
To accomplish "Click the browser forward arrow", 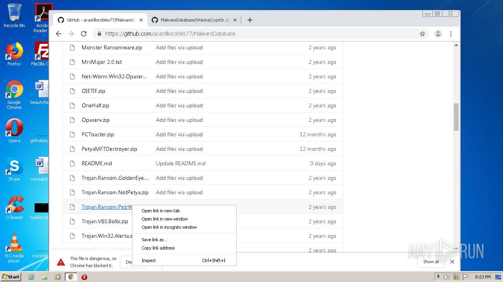I will pos(71,34).
